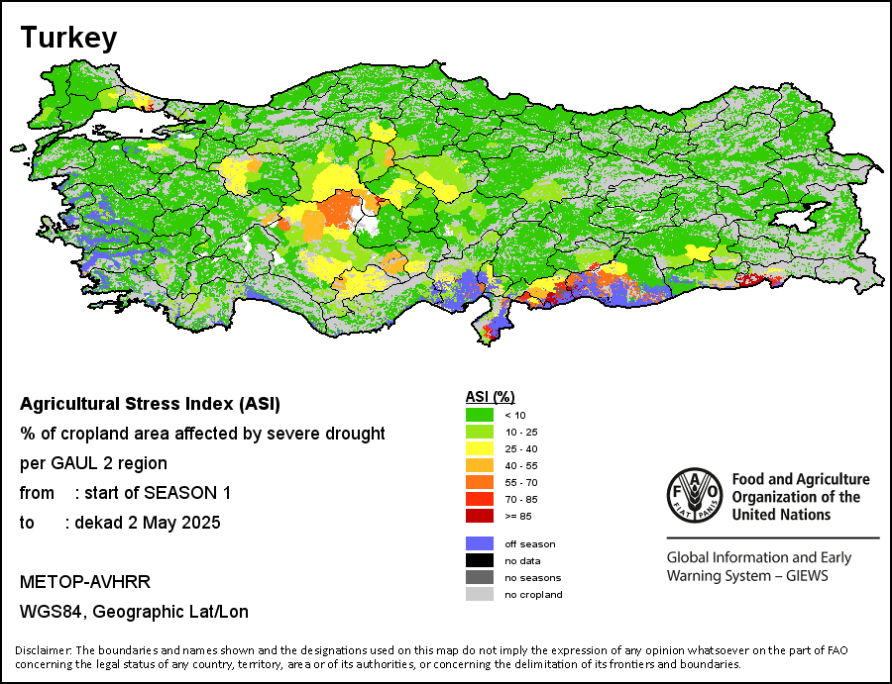Click '% of cropland area affected by severe drought'

pyautogui.click(x=202, y=434)
